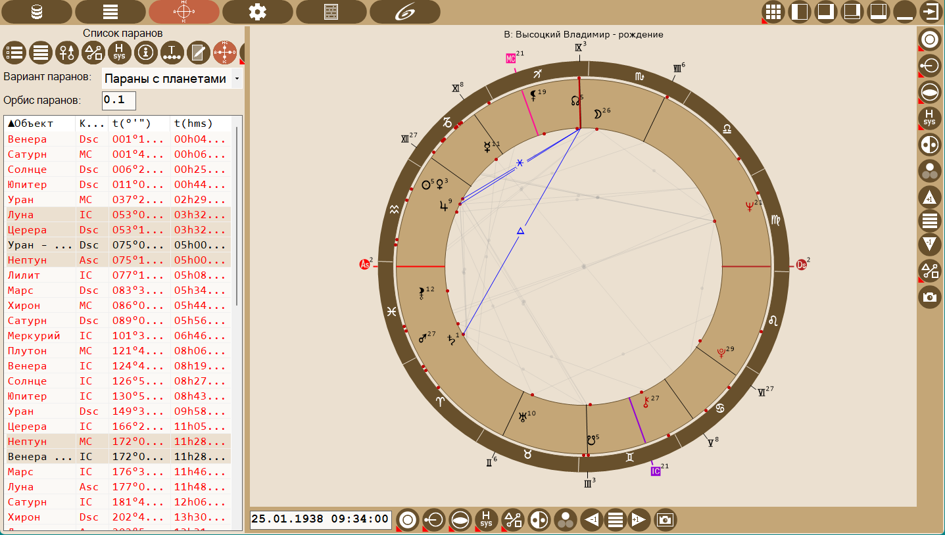Click the H sys icon above the paran list

[x=120, y=51]
